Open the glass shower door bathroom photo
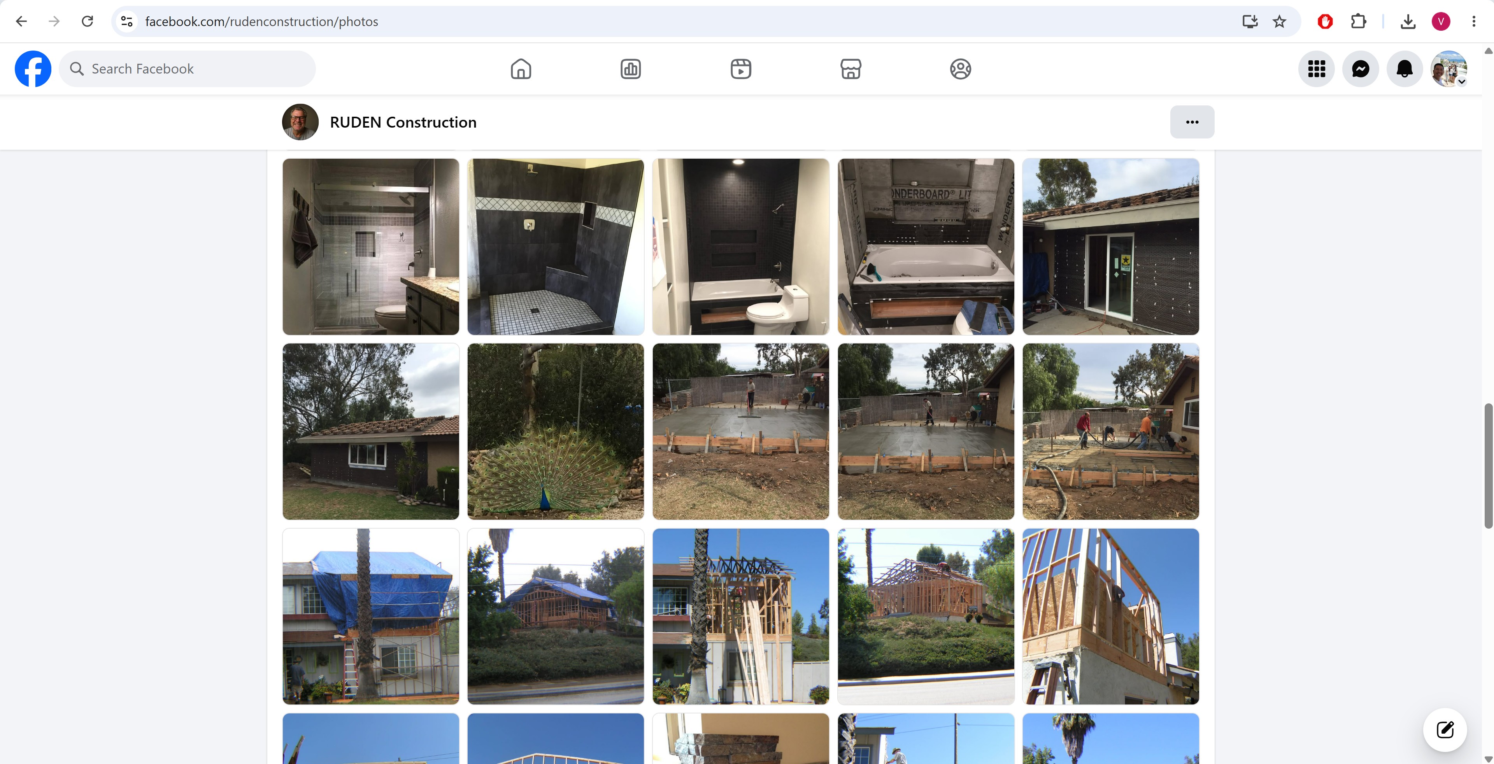Viewport: 1494px width, 764px height. click(371, 246)
